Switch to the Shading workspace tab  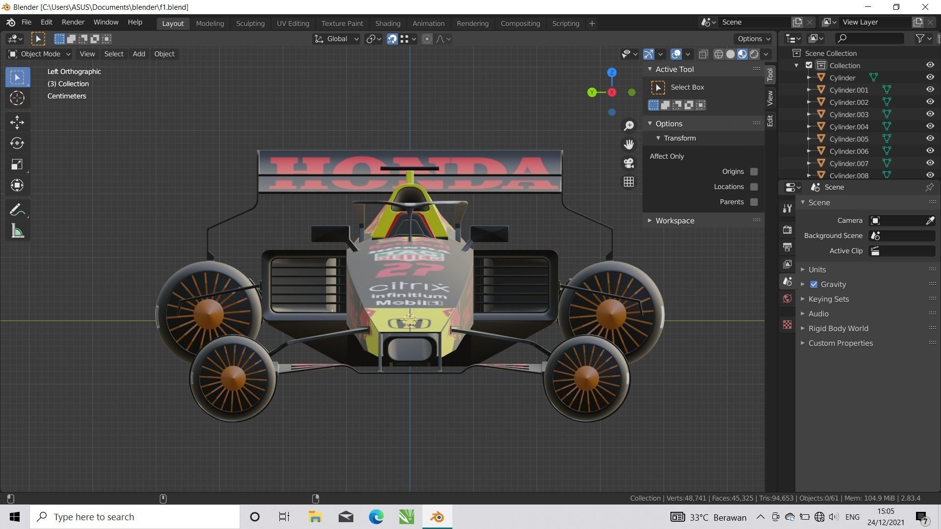pos(388,24)
